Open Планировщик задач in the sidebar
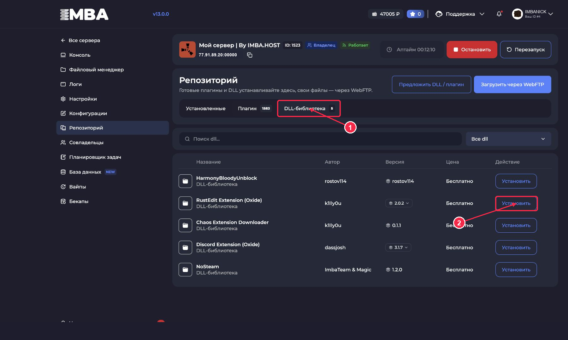 [x=113, y=157]
